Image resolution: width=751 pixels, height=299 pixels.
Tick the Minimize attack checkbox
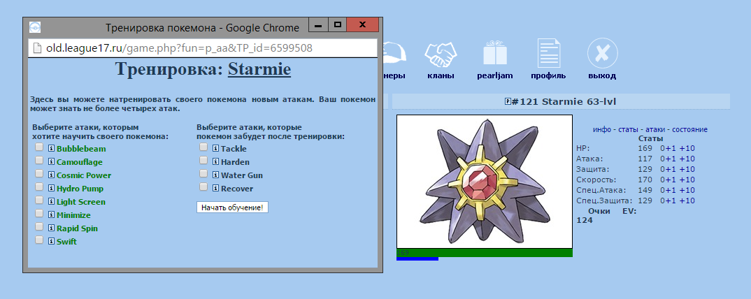[39, 213]
